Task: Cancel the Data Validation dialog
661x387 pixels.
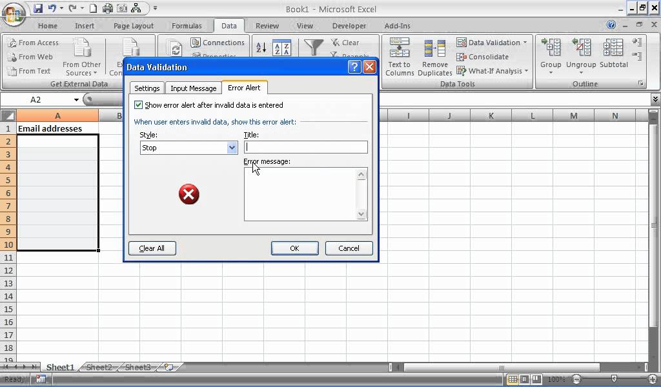Action: click(x=349, y=248)
